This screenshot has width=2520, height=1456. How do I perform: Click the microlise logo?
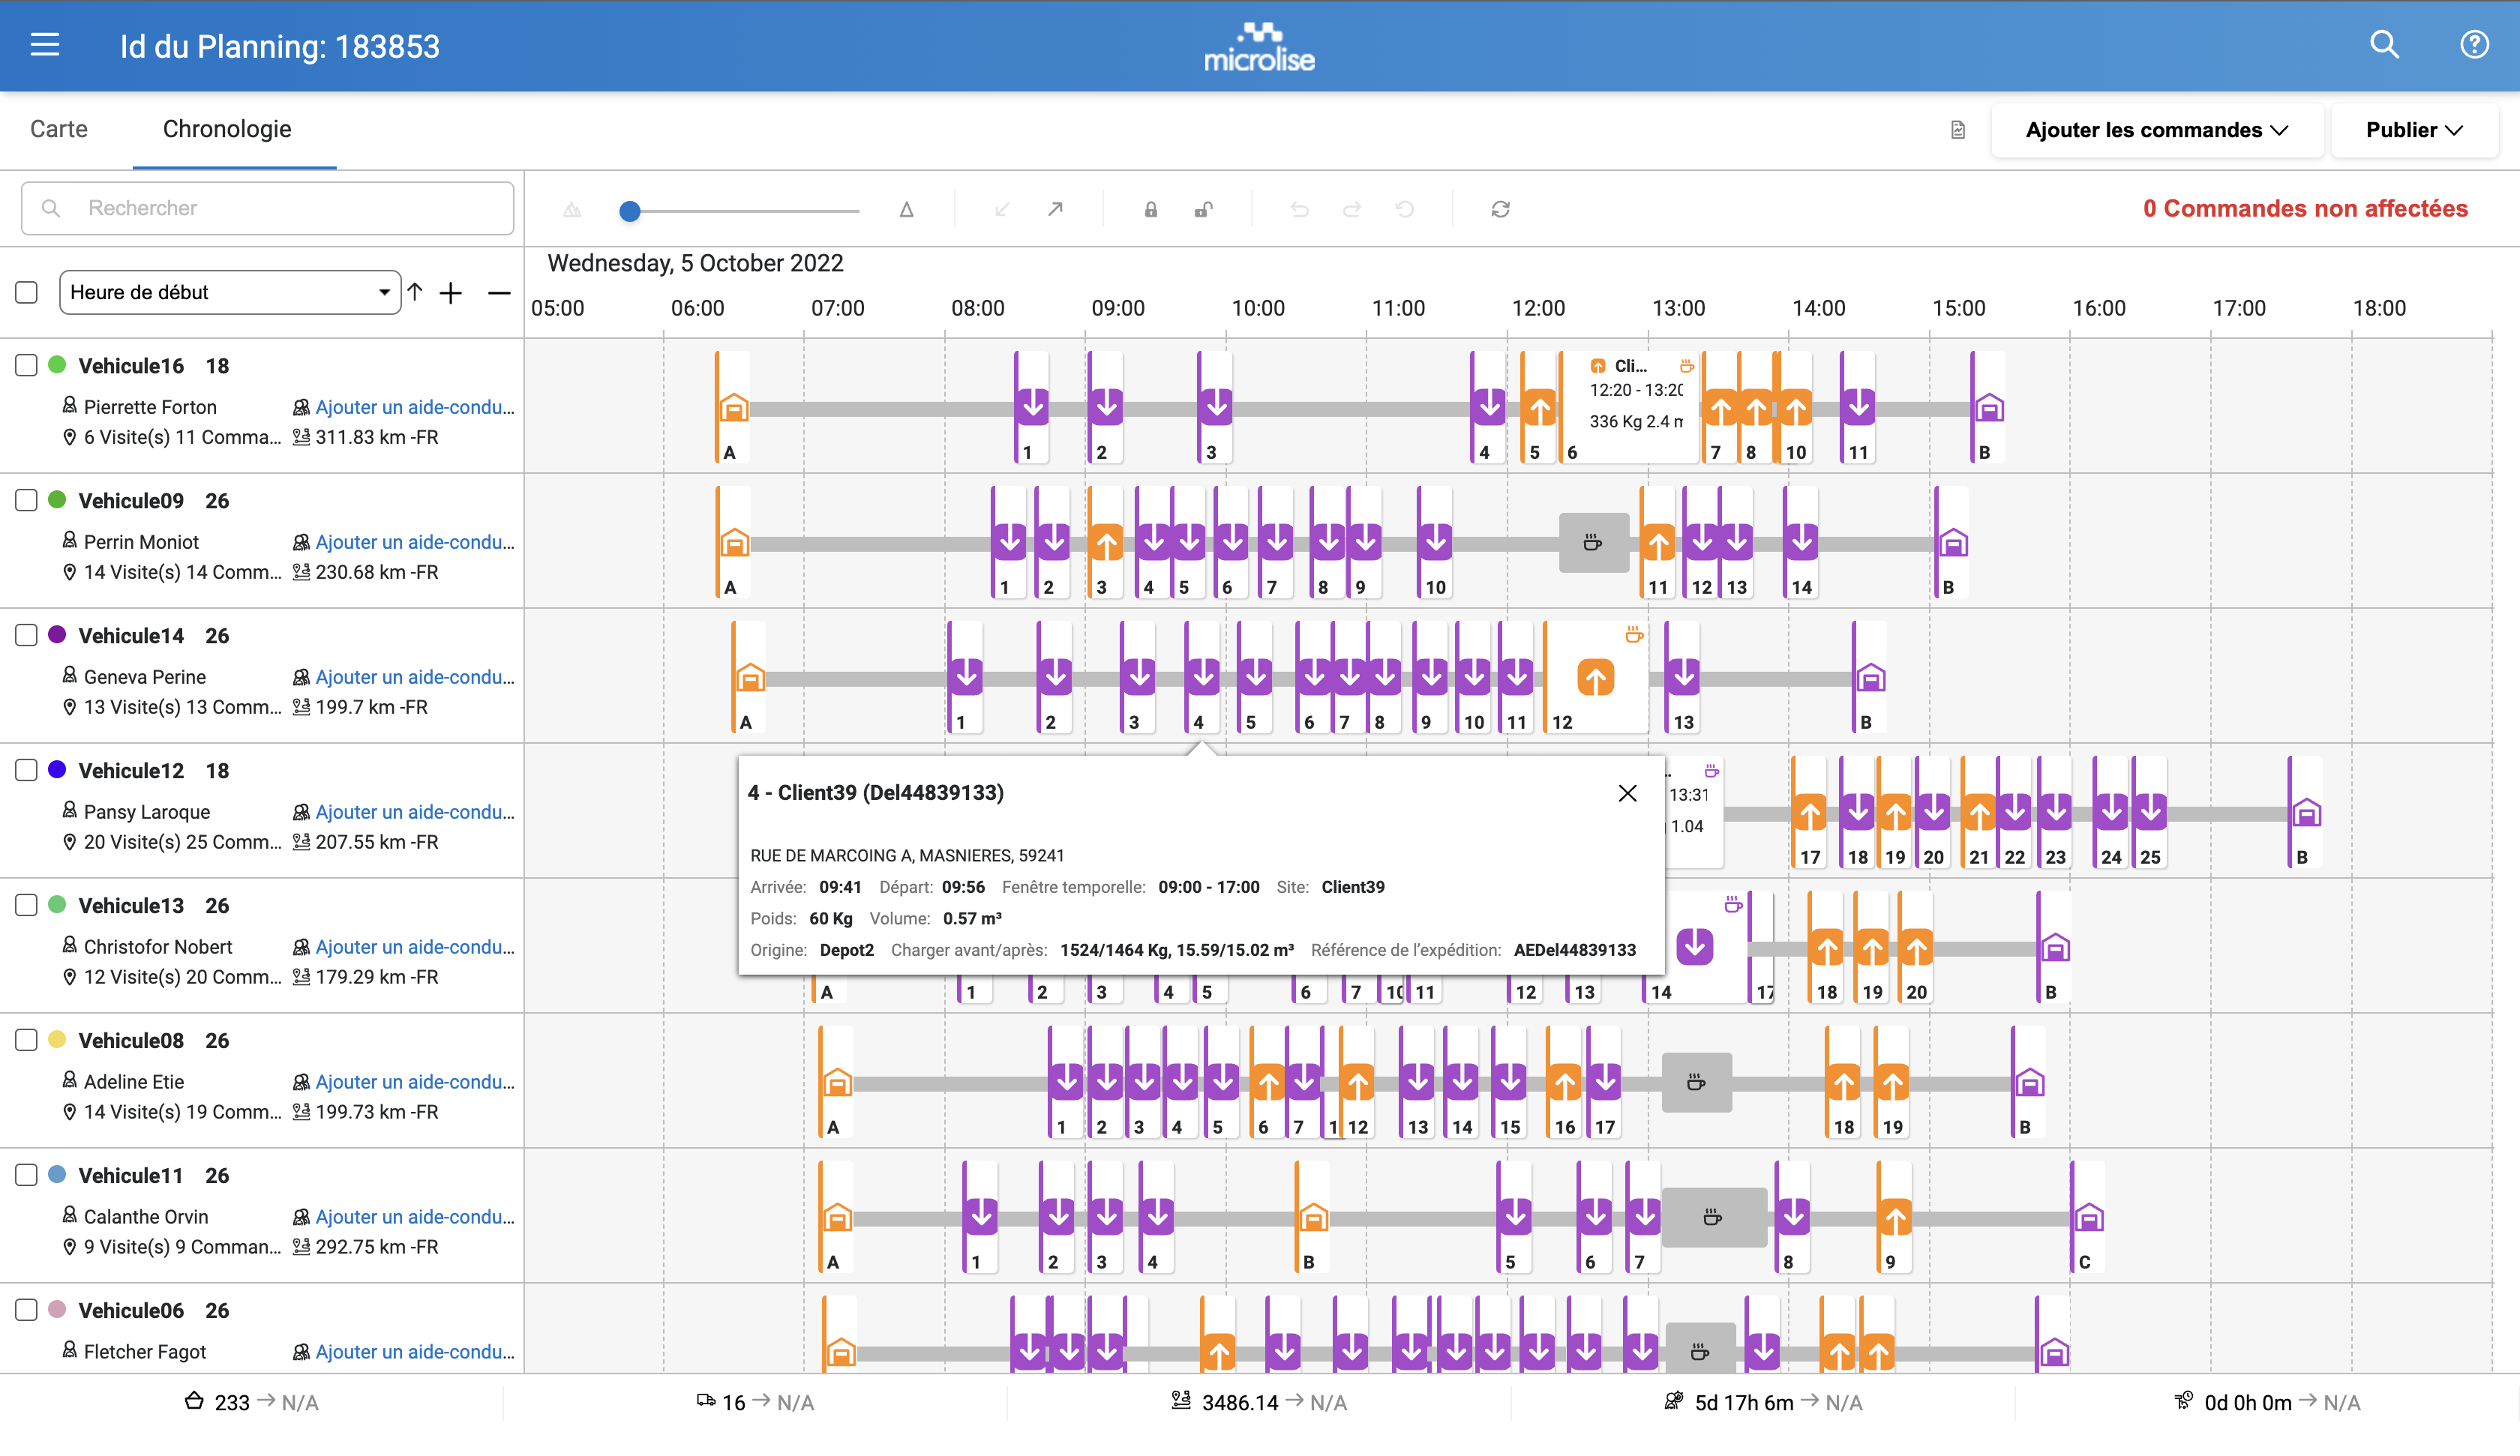coord(1259,46)
